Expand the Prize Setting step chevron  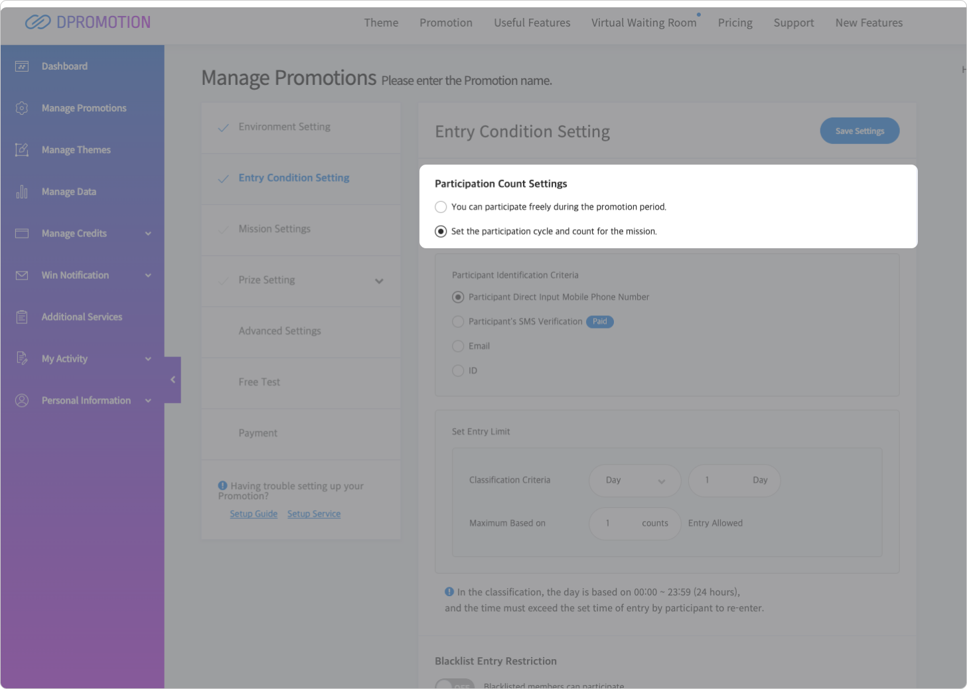[x=379, y=281]
